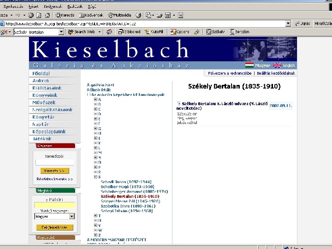332x249 pixels.
Task: Open the address bar dropdown arrow
Action: coord(288,24)
